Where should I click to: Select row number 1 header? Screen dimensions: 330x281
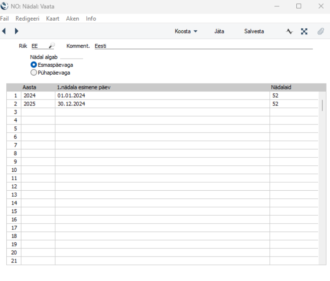(x=14, y=96)
